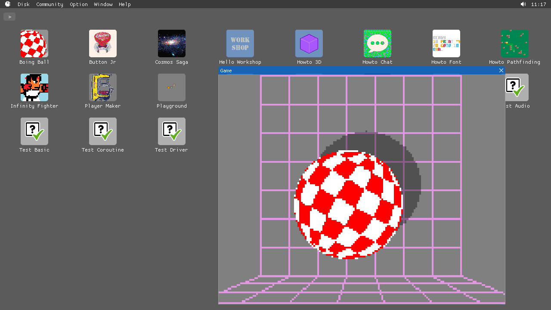Open the Infinity Fighter game
Image resolution: width=551 pixels, height=310 pixels.
(34, 87)
